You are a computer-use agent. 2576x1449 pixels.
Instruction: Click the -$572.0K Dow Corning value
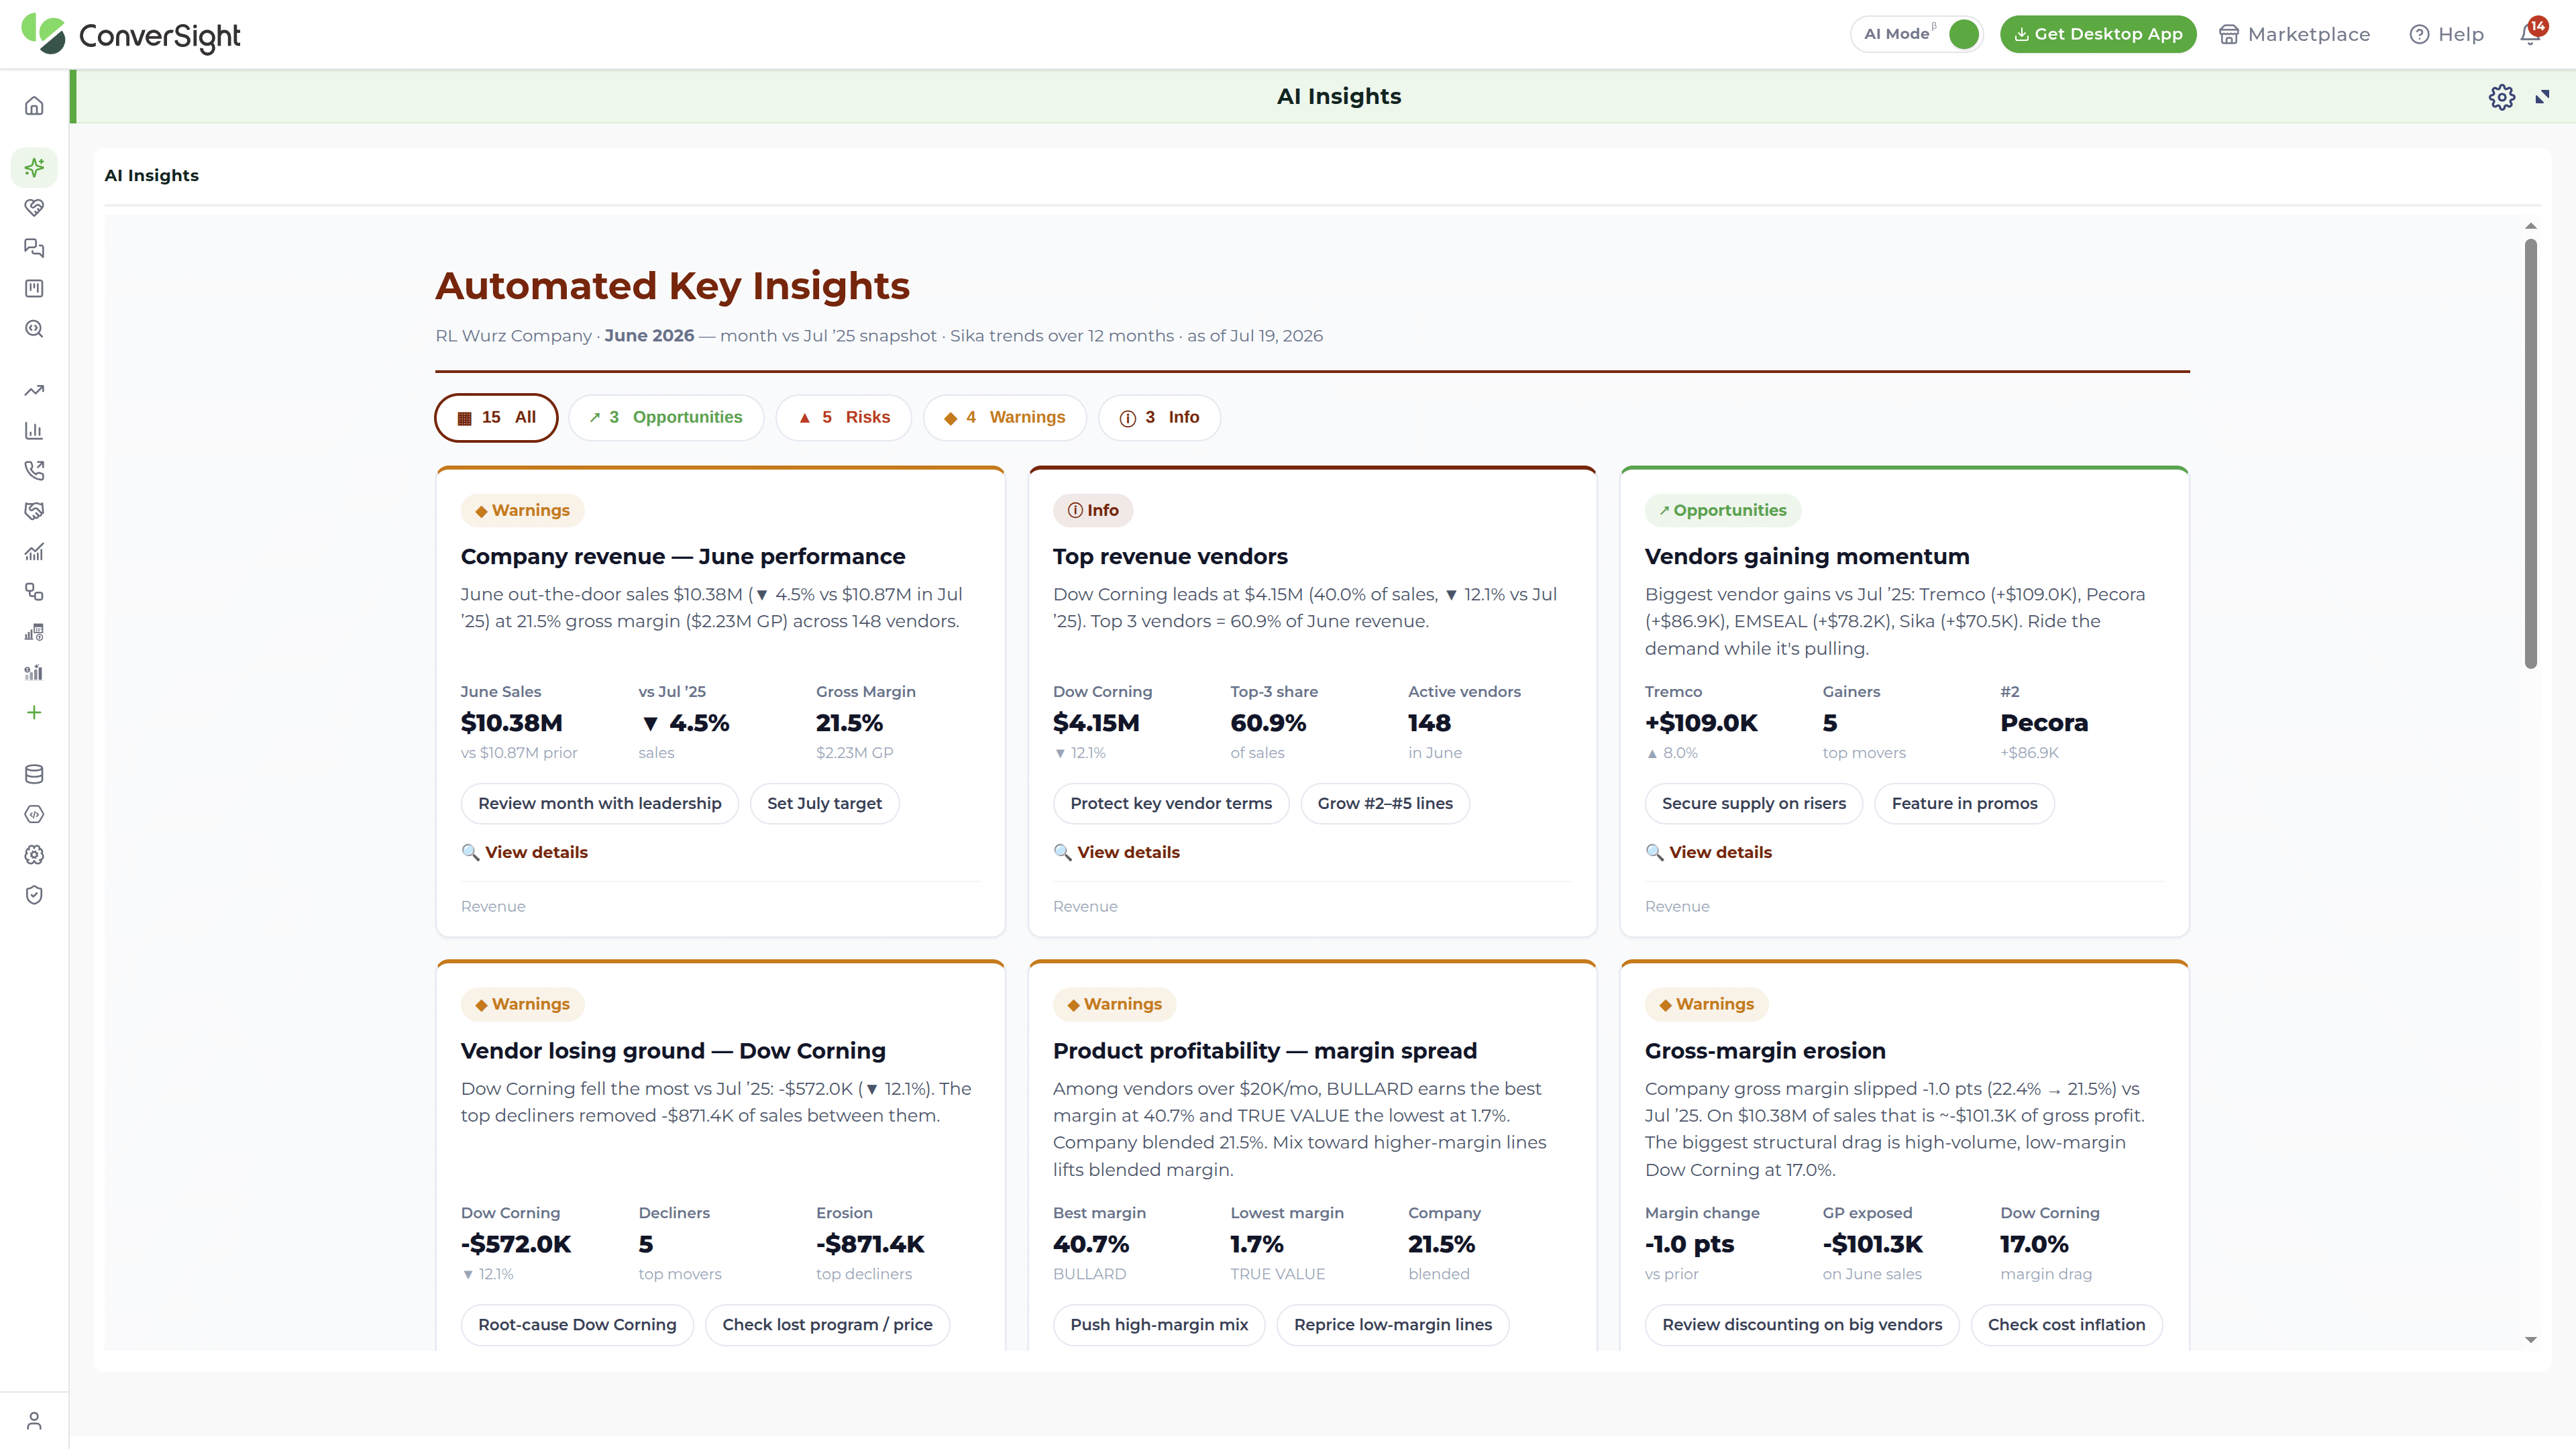point(516,1244)
